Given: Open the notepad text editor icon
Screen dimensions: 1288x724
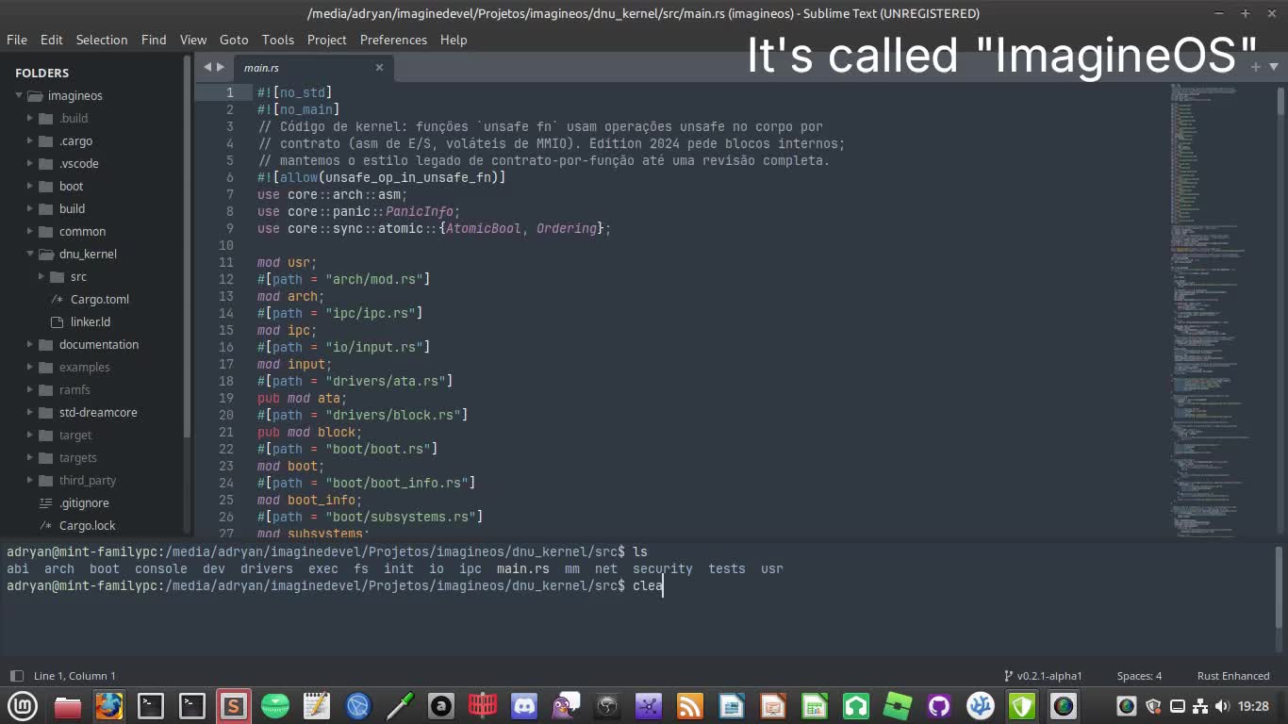Looking at the screenshot, I should (316, 705).
